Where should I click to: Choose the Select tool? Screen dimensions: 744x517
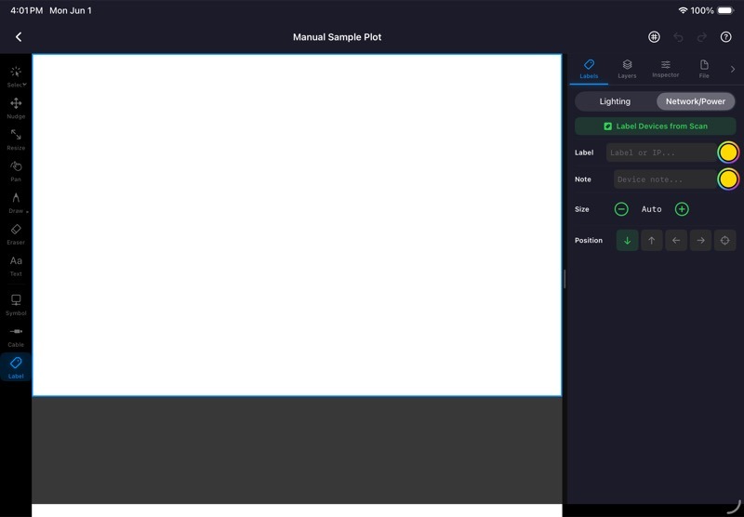pos(16,77)
